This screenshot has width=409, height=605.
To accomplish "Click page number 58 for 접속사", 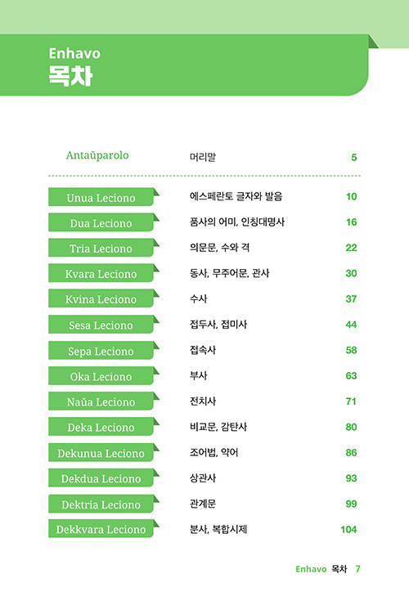I will [x=351, y=350].
